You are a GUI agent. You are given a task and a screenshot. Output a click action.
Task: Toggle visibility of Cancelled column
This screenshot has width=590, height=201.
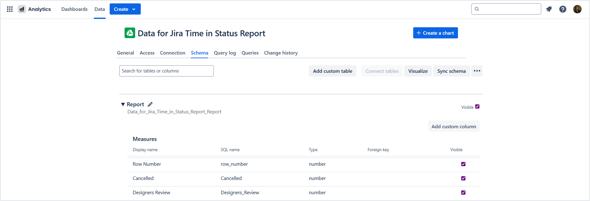coord(463,178)
